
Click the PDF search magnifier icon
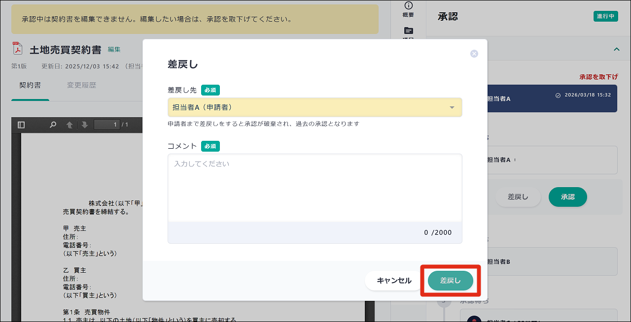pyautogui.click(x=53, y=125)
